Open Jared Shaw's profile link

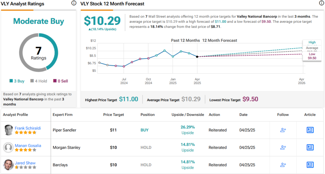[x=25, y=163]
